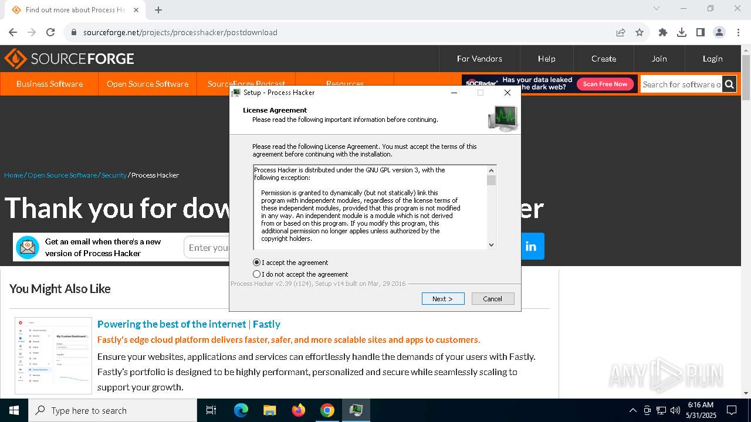Cancel the Process Hacker setup

pyautogui.click(x=493, y=299)
